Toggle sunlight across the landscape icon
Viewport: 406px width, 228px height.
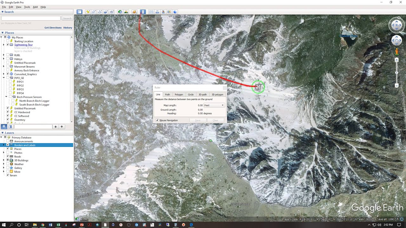126,12
